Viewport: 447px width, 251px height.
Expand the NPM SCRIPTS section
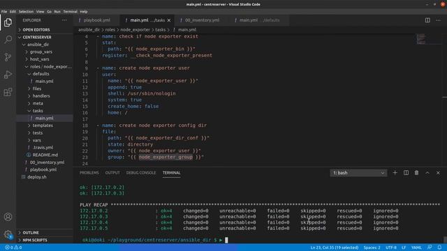click(x=35, y=240)
